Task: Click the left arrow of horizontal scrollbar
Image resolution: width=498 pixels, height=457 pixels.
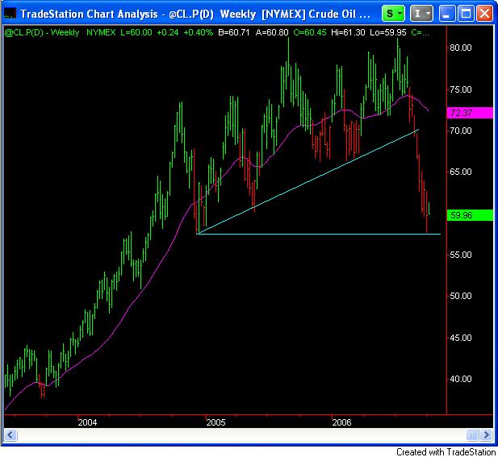Action: pyautogui.click(x=10, y=434)
